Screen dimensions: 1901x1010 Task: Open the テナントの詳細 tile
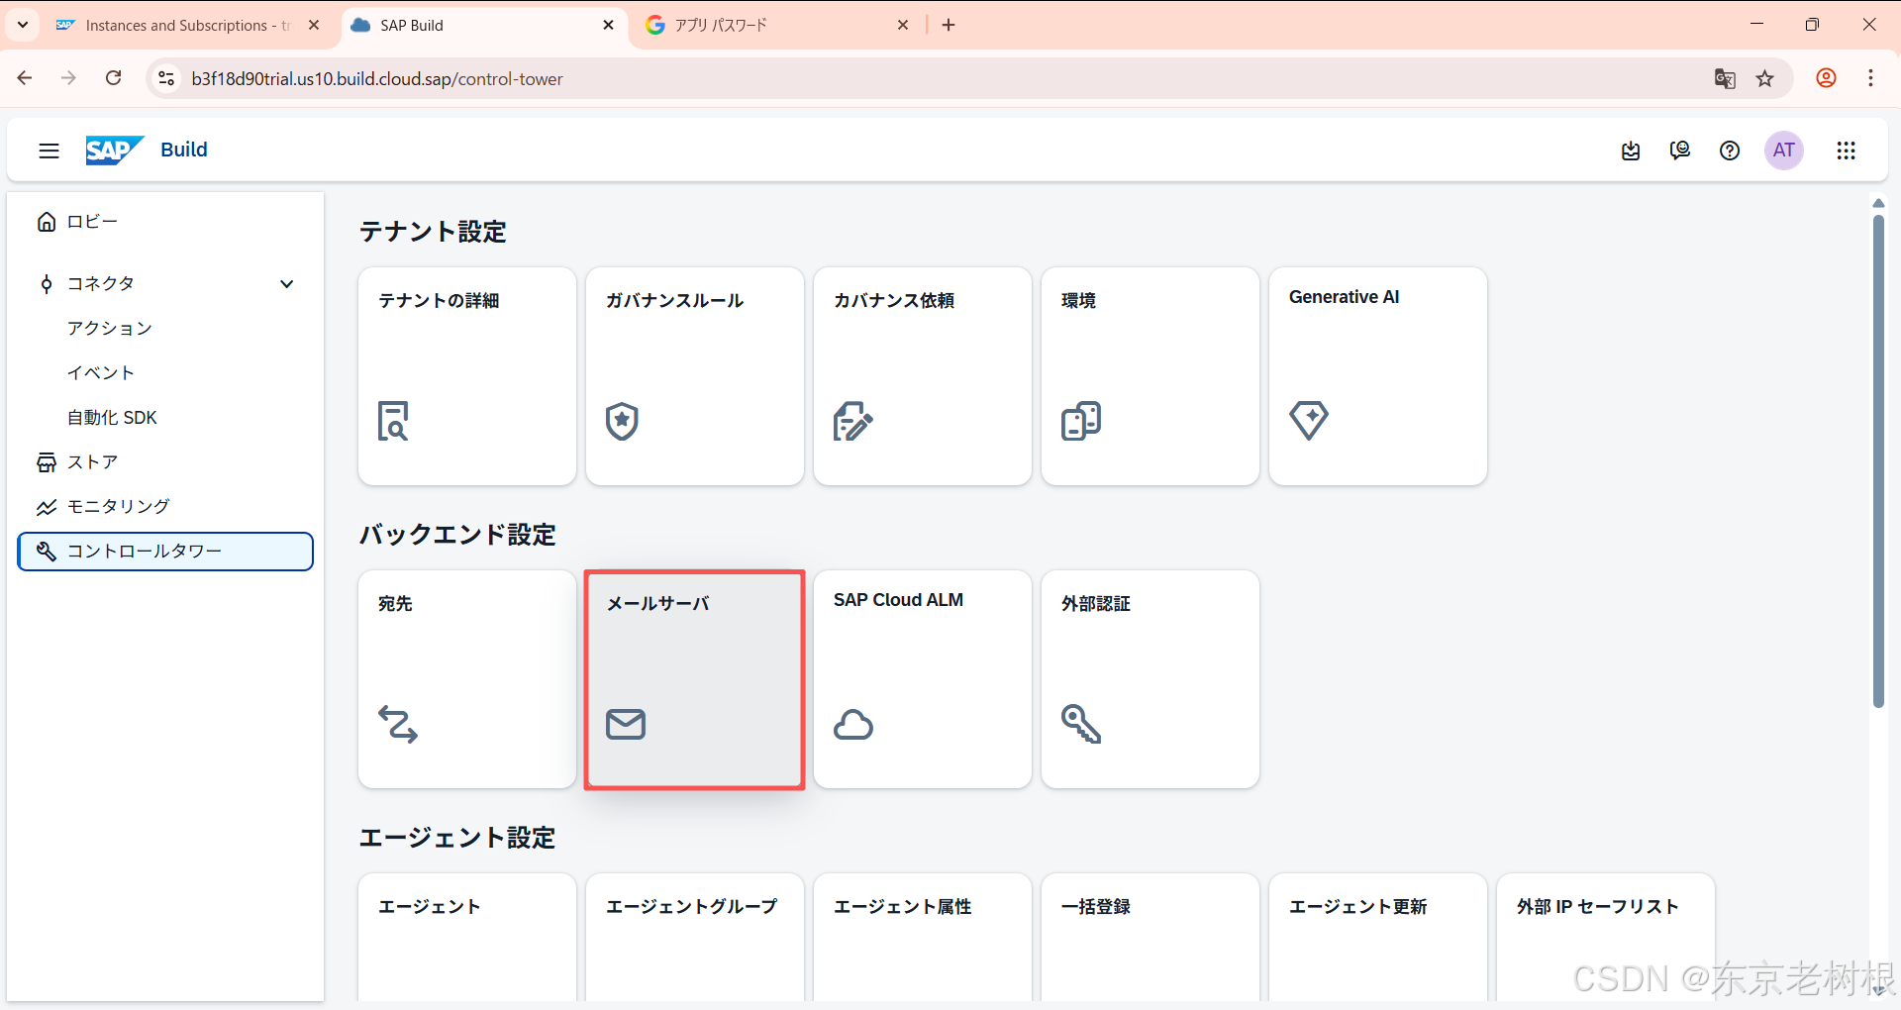(x=467, y=376)
